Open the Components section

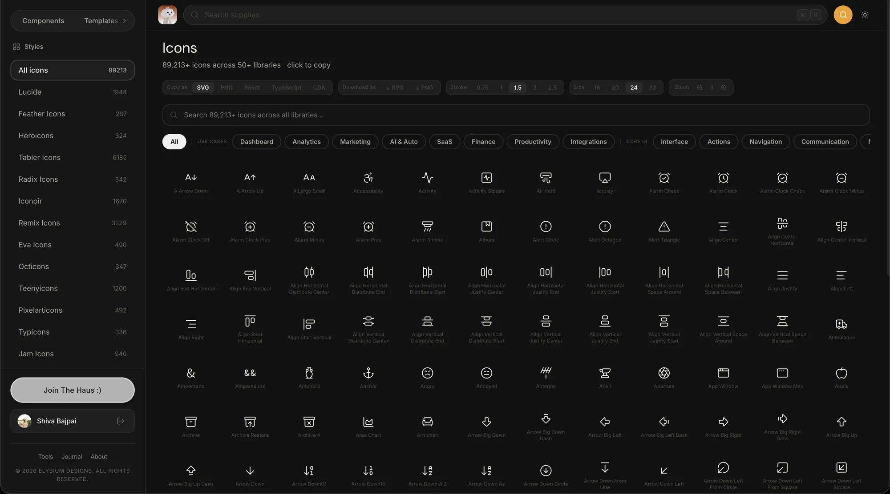coord(43,21)
